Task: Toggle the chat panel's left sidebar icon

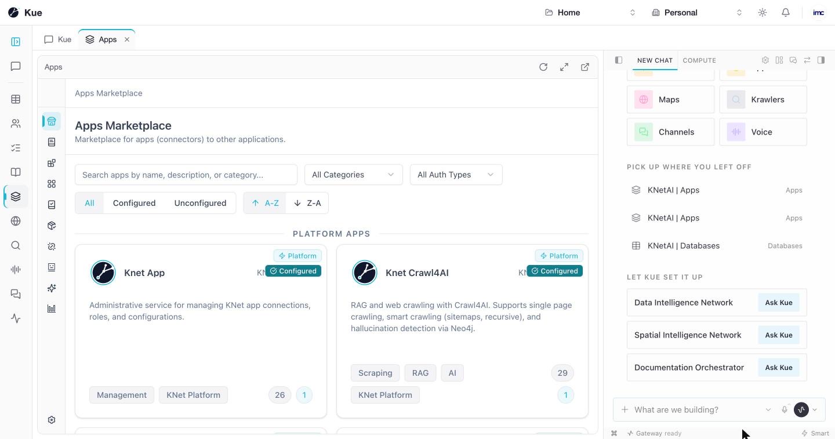Action: pyautogui.click(x=619, y=60)
